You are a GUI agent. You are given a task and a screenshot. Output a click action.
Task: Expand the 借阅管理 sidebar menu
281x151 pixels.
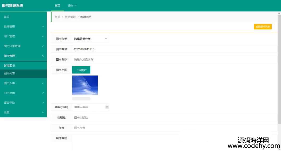pyautogui.click(x=23, y=27)
